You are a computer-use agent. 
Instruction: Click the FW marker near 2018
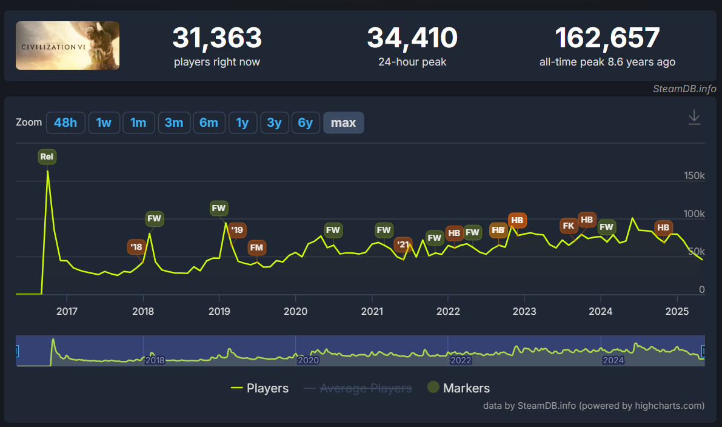(x=154, y=218)
